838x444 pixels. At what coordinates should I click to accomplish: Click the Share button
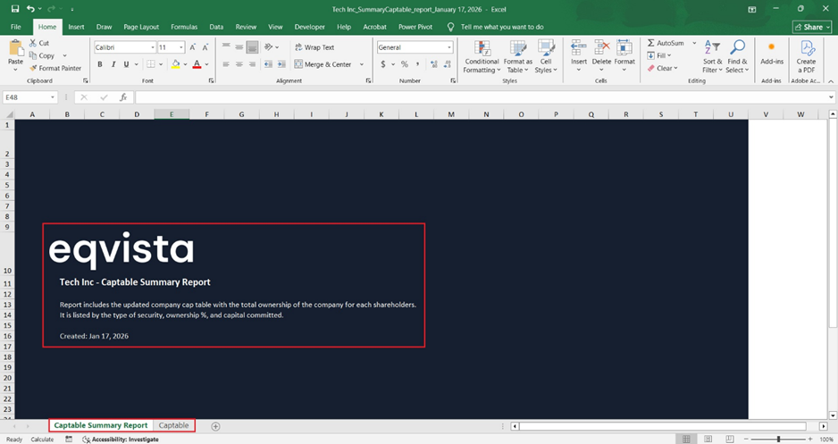[811, 27]
